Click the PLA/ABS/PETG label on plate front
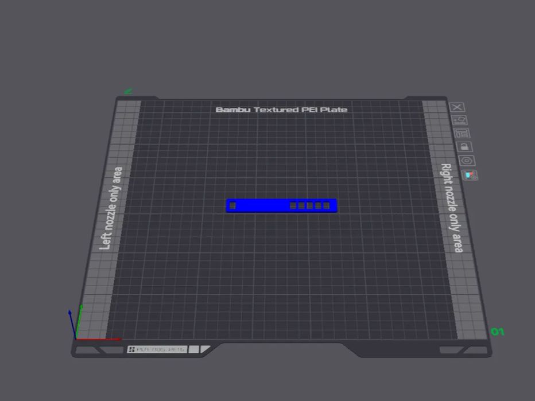 pyautogui.click(x=157, y=349)
